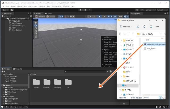170x109 pixels.
Task: Click the Paste icon in Explorer toolbar
Action: pyautogui.click(x=151, y=27)
